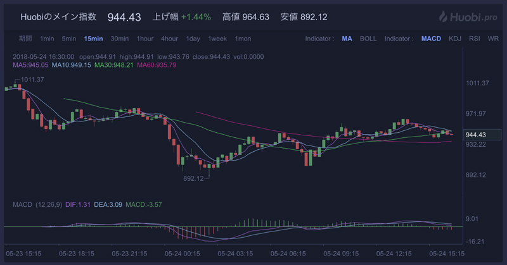The height and width of the screenshot is (265, 507).
Task: Click the MA10:949.15 legend label
Action: [x=72, y=65]
